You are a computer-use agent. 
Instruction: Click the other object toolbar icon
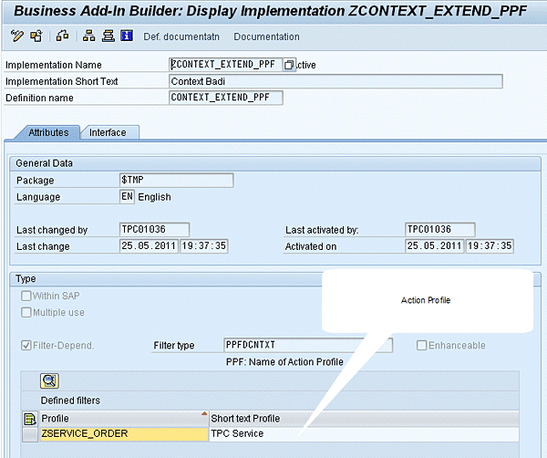coord(36,36)
